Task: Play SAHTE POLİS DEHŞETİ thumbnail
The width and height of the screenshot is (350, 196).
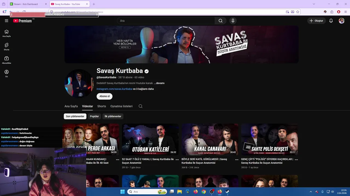Action: [x=269, y=139]
